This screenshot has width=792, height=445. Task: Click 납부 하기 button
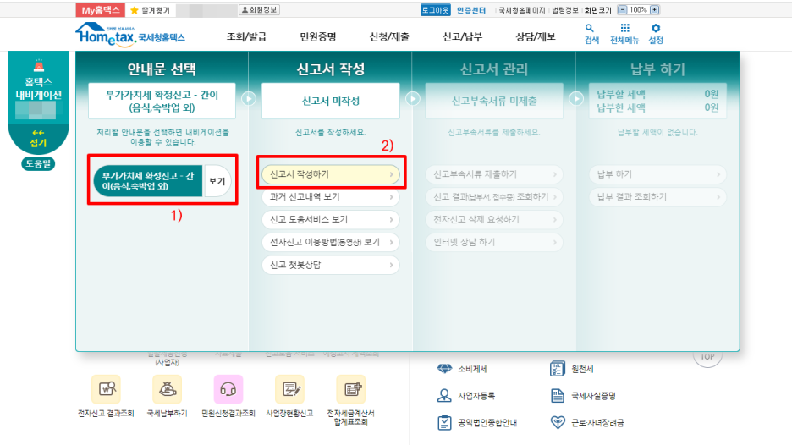coord(658,174)
